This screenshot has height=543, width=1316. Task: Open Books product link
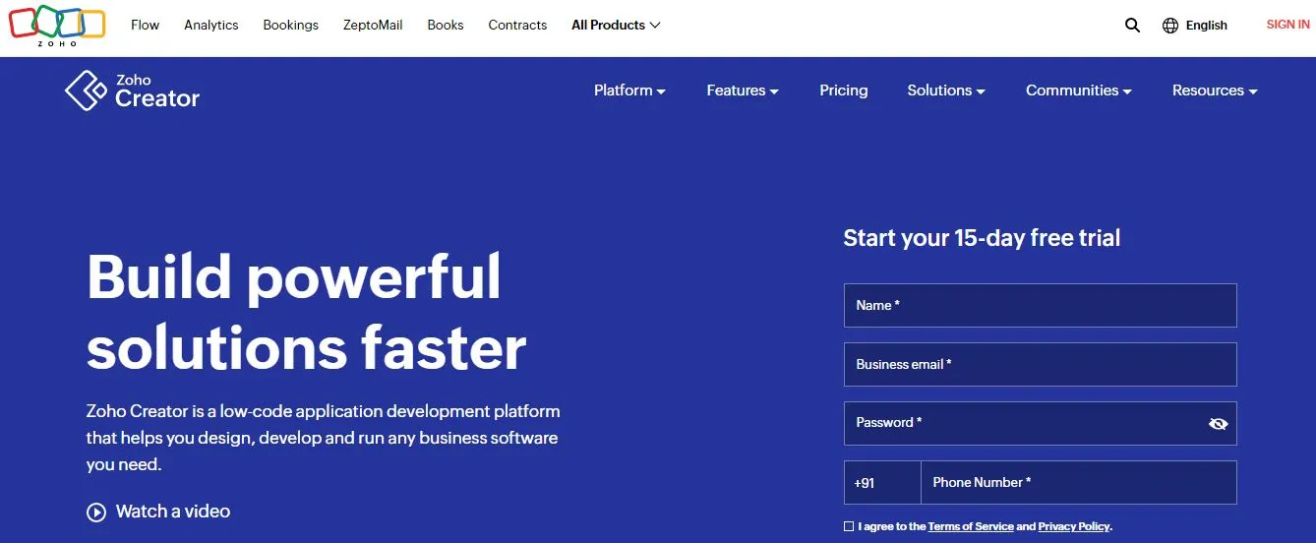click(x=446, y=25)
